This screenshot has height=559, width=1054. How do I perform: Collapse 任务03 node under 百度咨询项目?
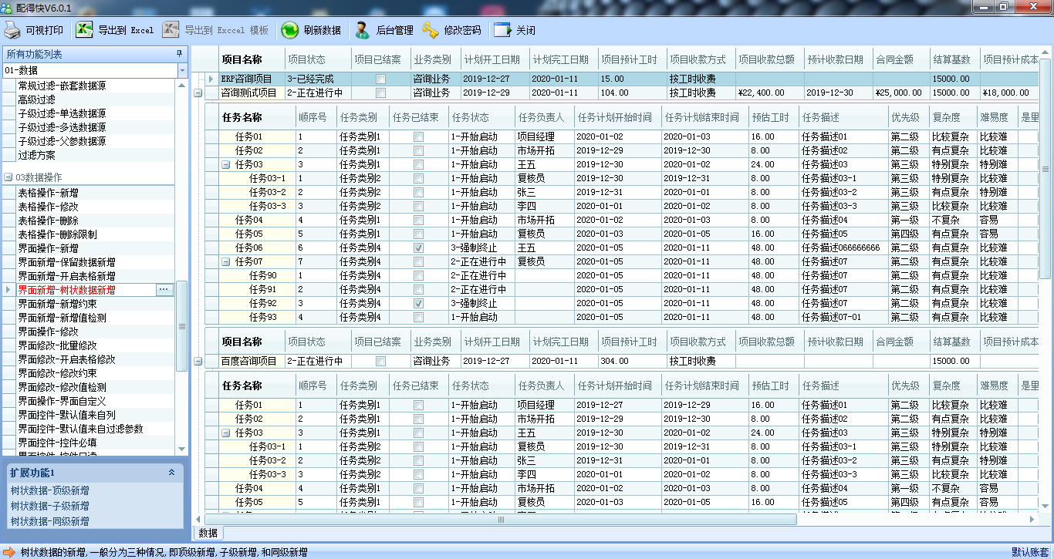[226, 433]
